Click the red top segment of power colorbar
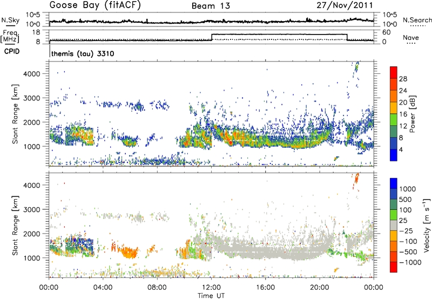This screenshot has width=432, height=299. tap(394, 72)
